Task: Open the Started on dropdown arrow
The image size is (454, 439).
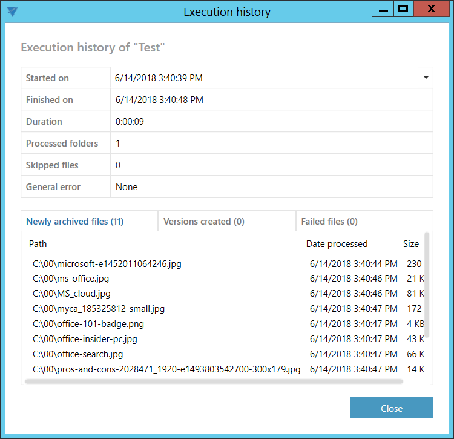Action: click(x=426, y=78)
